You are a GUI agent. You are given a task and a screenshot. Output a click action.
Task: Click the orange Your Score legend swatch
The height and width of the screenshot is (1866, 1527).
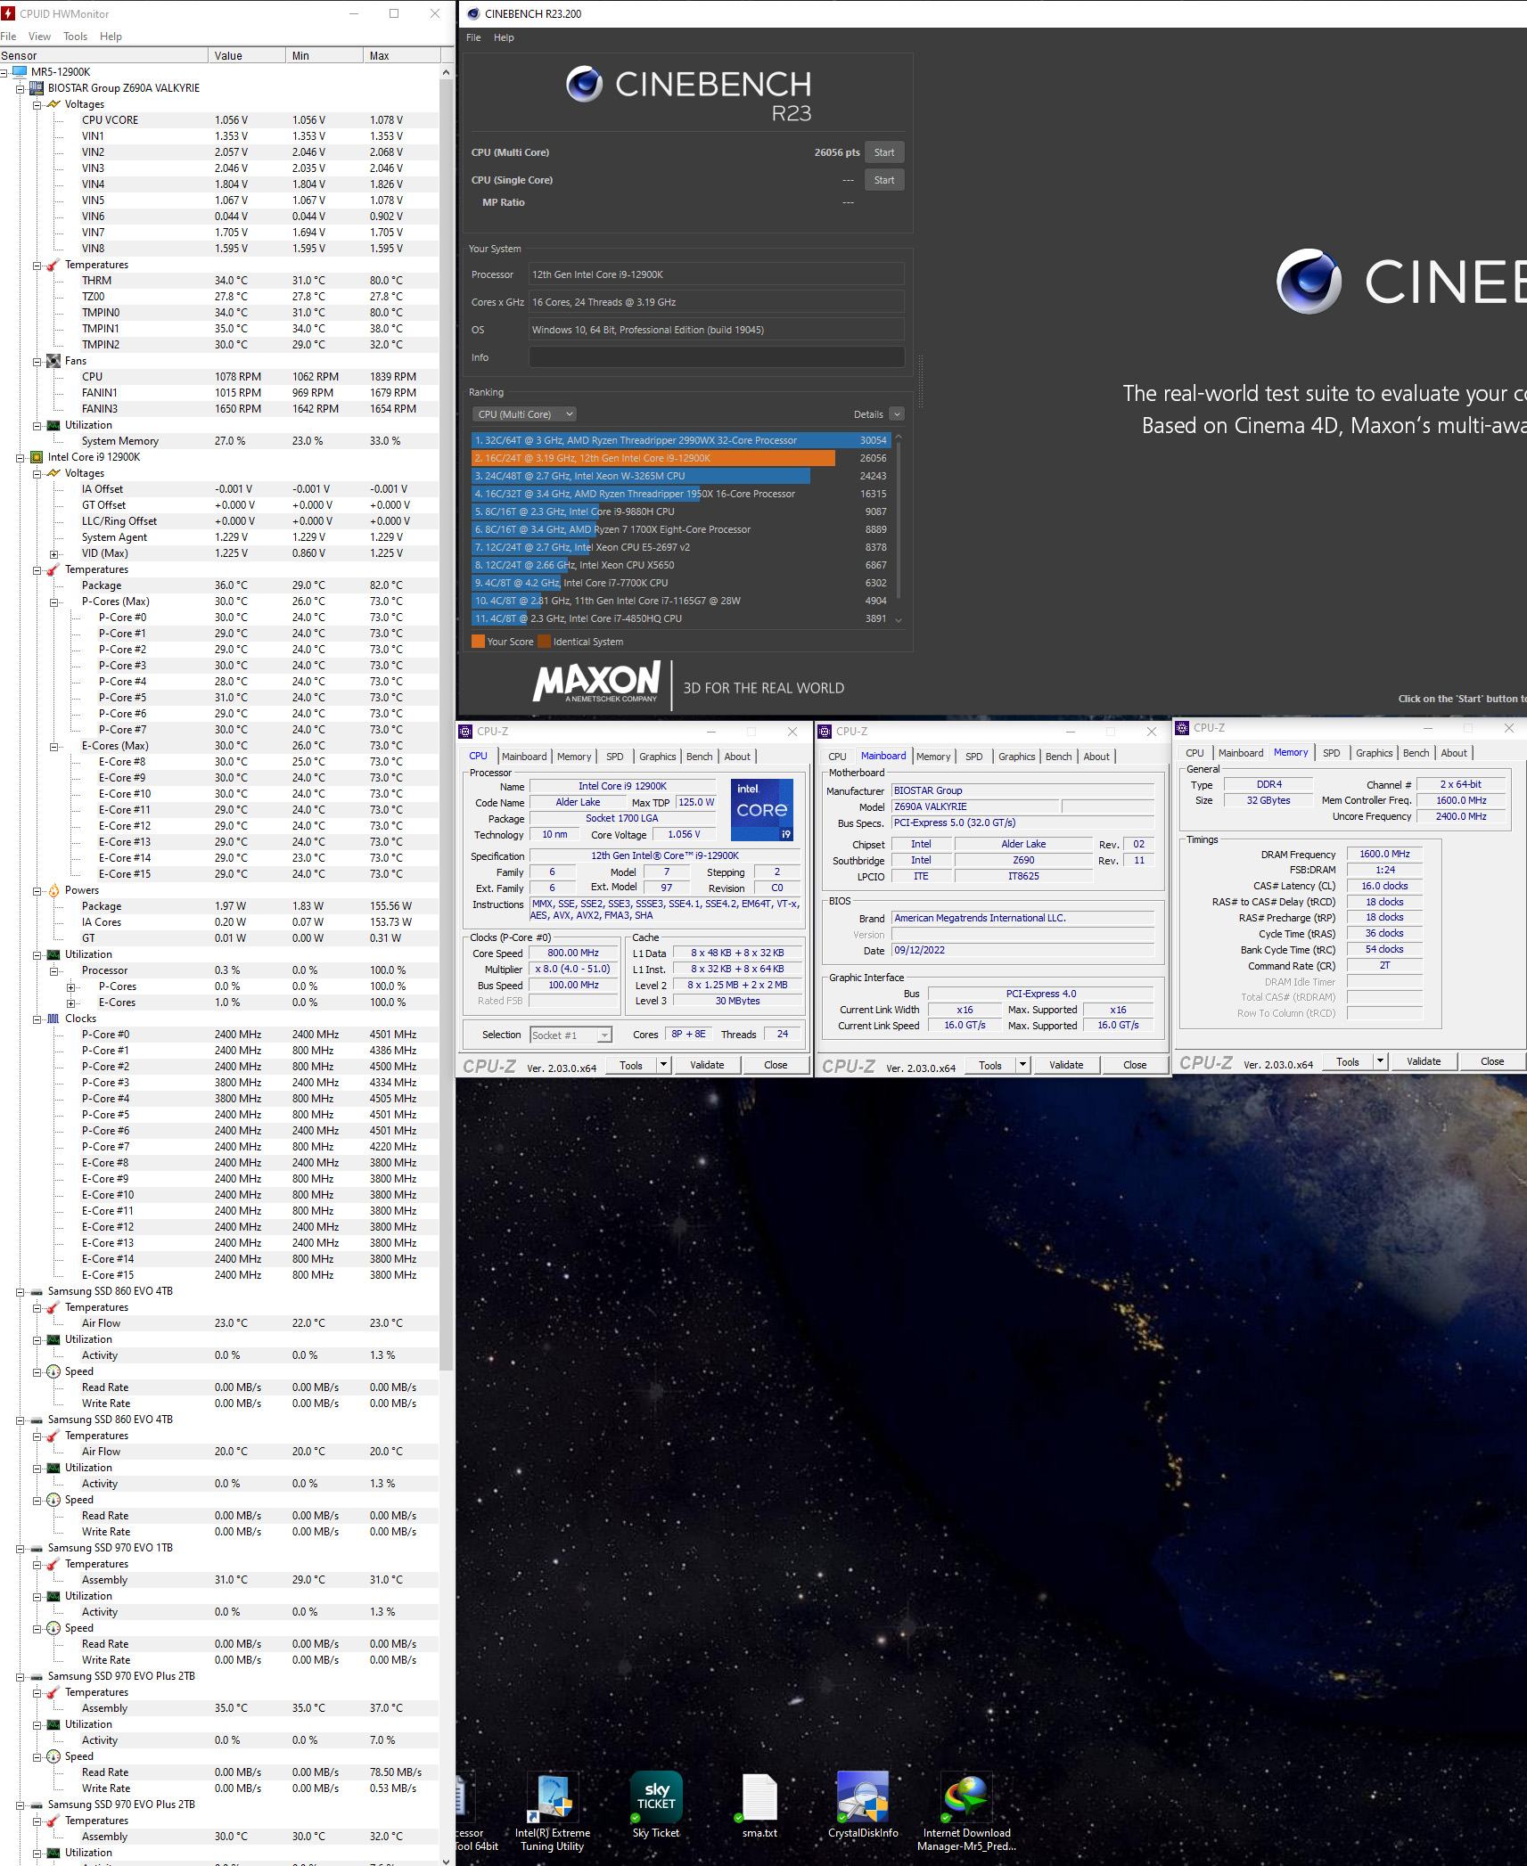[x=478, y=642]
